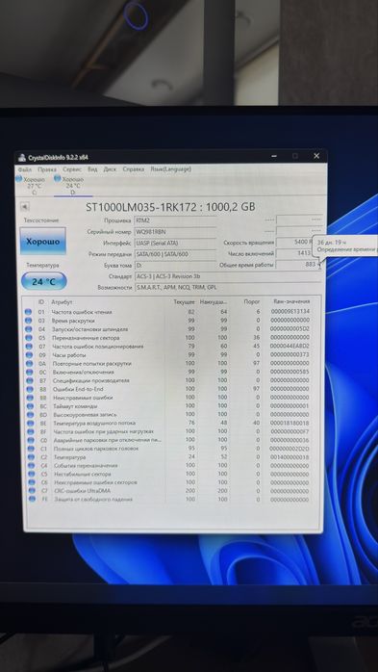Click status circle for B8 Ошибки End-to-End
This screenshot has height=672, width=378.
click(30, 389)
